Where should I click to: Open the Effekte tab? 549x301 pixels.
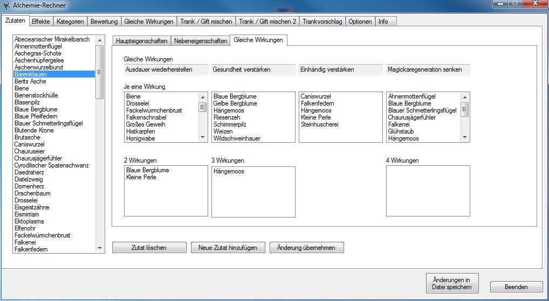coord(41,22)
